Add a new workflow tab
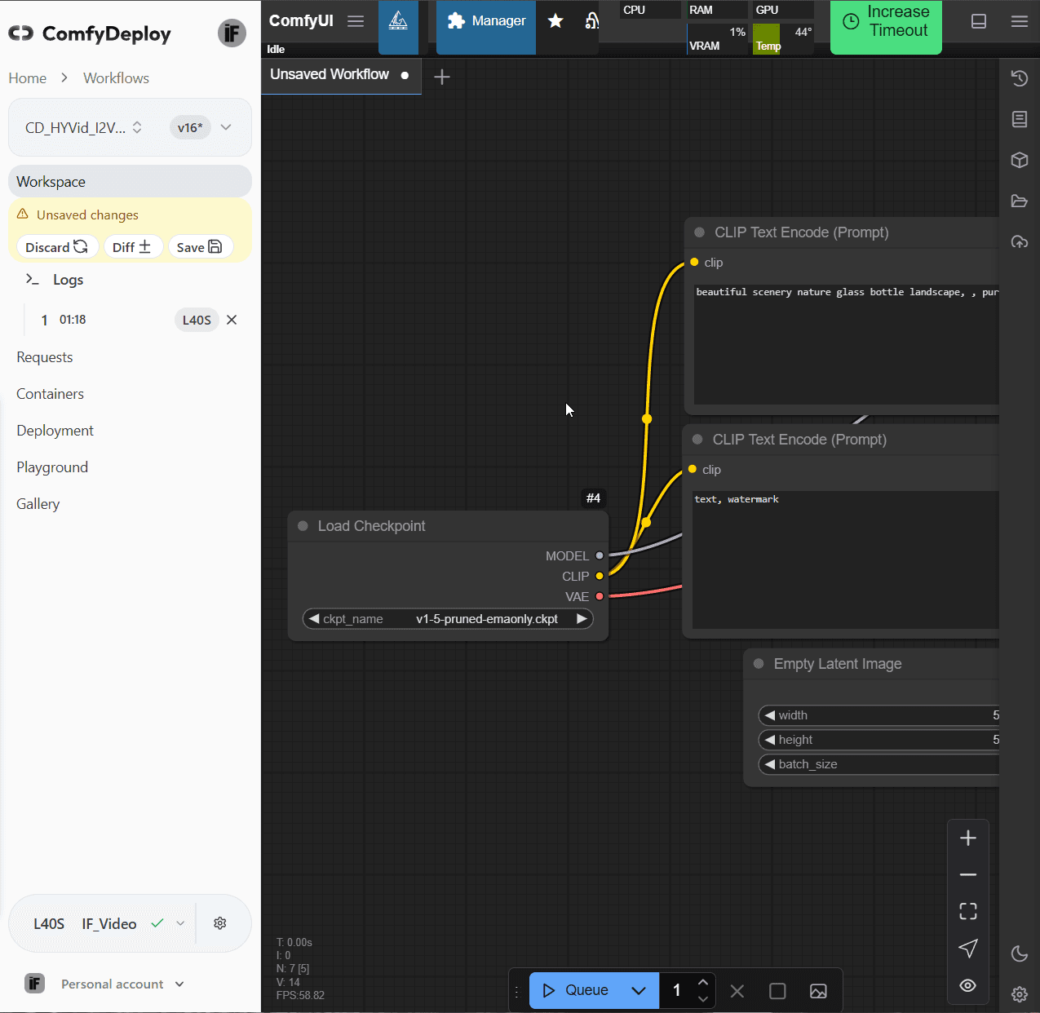Viewport: 1040px width, 1013px height. 442,77
